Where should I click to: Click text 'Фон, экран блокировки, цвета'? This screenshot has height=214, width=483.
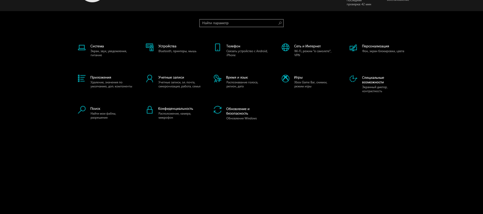coord(383,51)
